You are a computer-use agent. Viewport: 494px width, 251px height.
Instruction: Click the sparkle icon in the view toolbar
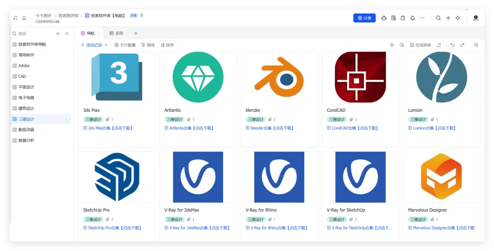click(392, 45)
